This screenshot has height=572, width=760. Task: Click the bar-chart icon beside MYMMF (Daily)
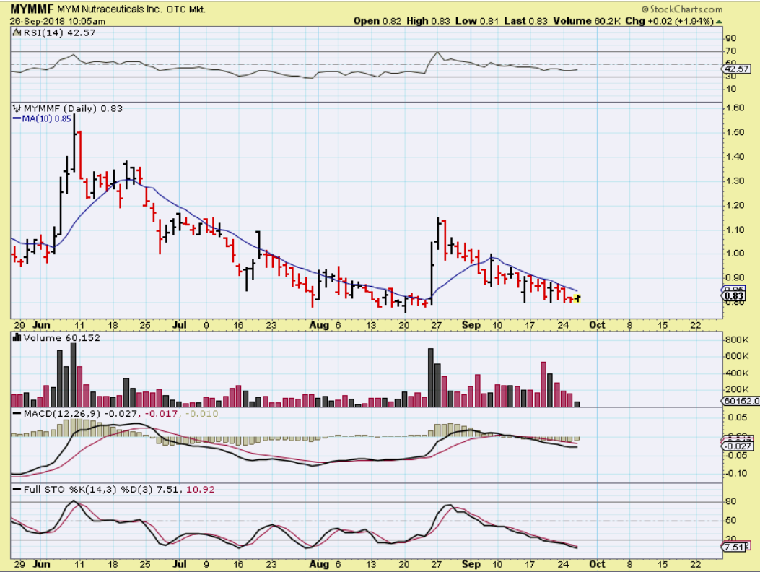click(x=17, y=109)
